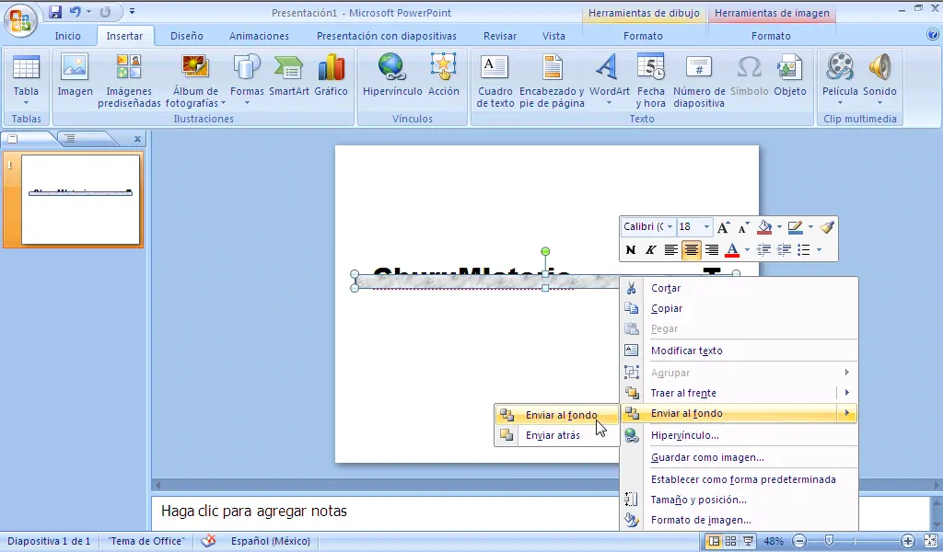
Task: Open the Animaciones tab
Action: [x=259, y=36]
